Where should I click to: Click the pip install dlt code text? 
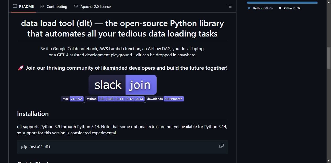pos(36,147)
